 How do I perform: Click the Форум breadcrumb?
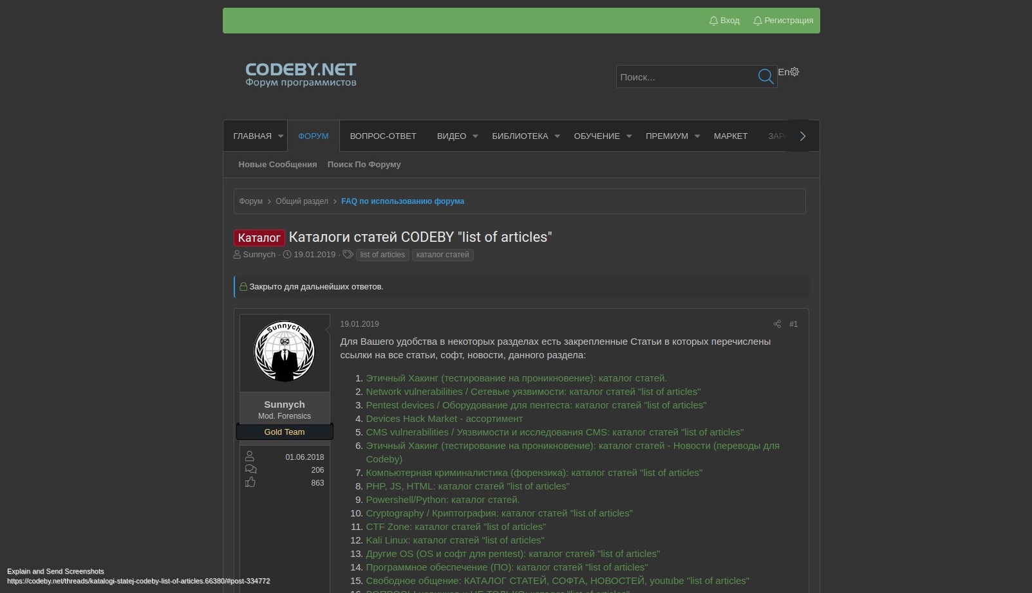click(x=250, y=201)
